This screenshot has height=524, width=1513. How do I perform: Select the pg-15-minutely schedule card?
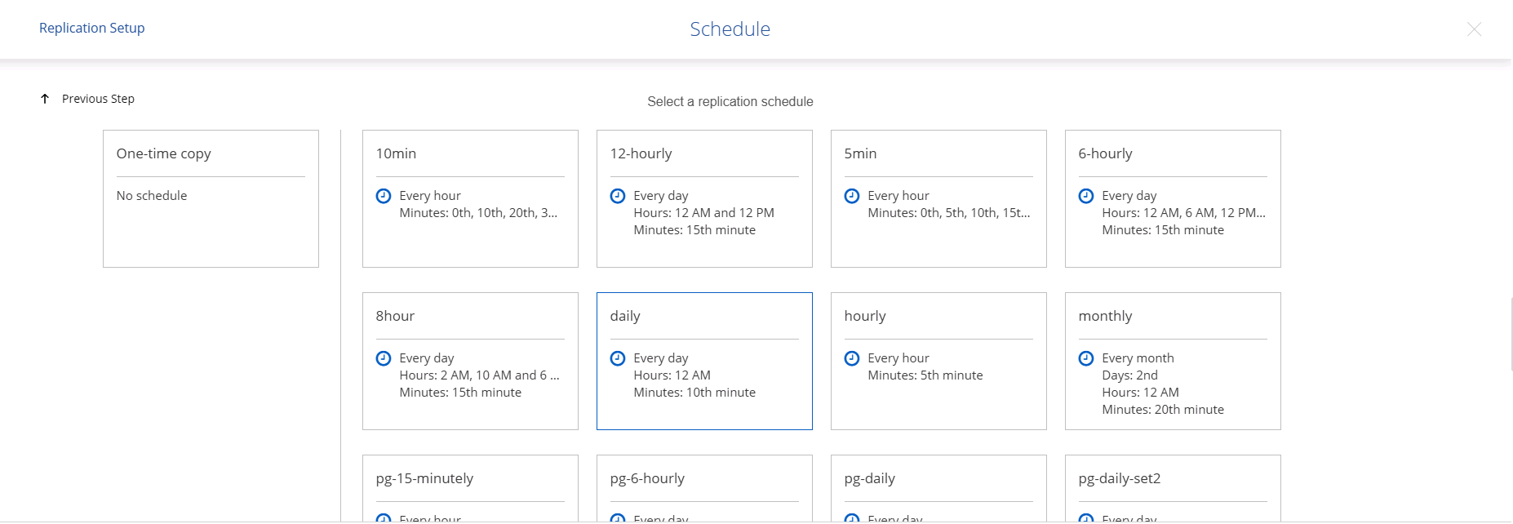(x=470, y=487)
